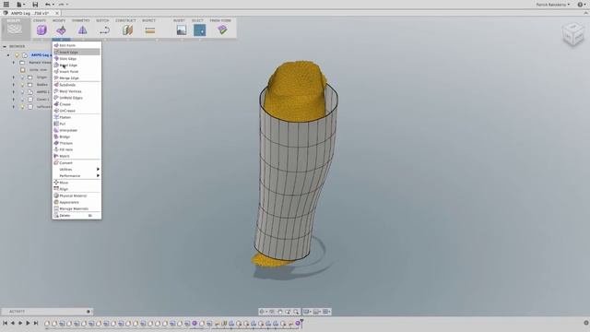
Task: Jump to timeline end
Action: [x=36, y=323]
